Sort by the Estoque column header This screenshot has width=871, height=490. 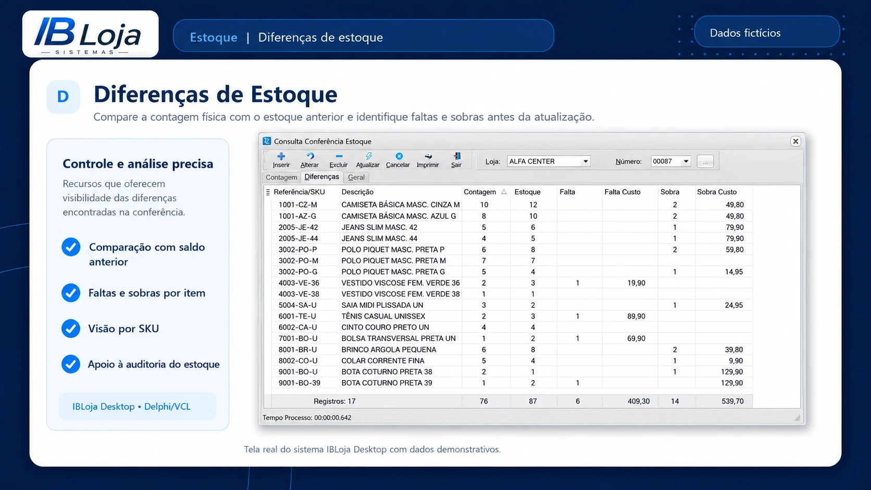[x=527, y=192]
